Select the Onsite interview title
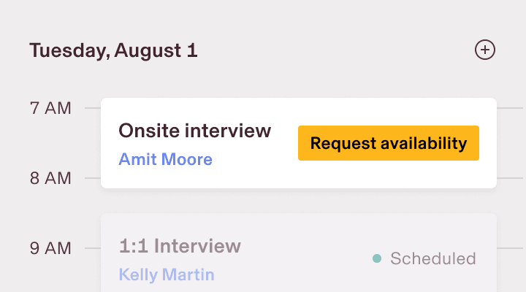526x292 pixels. (x=194, y=131)
